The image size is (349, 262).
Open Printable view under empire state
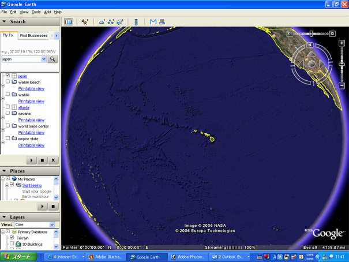pyautogui.click(x=31, y=145)
